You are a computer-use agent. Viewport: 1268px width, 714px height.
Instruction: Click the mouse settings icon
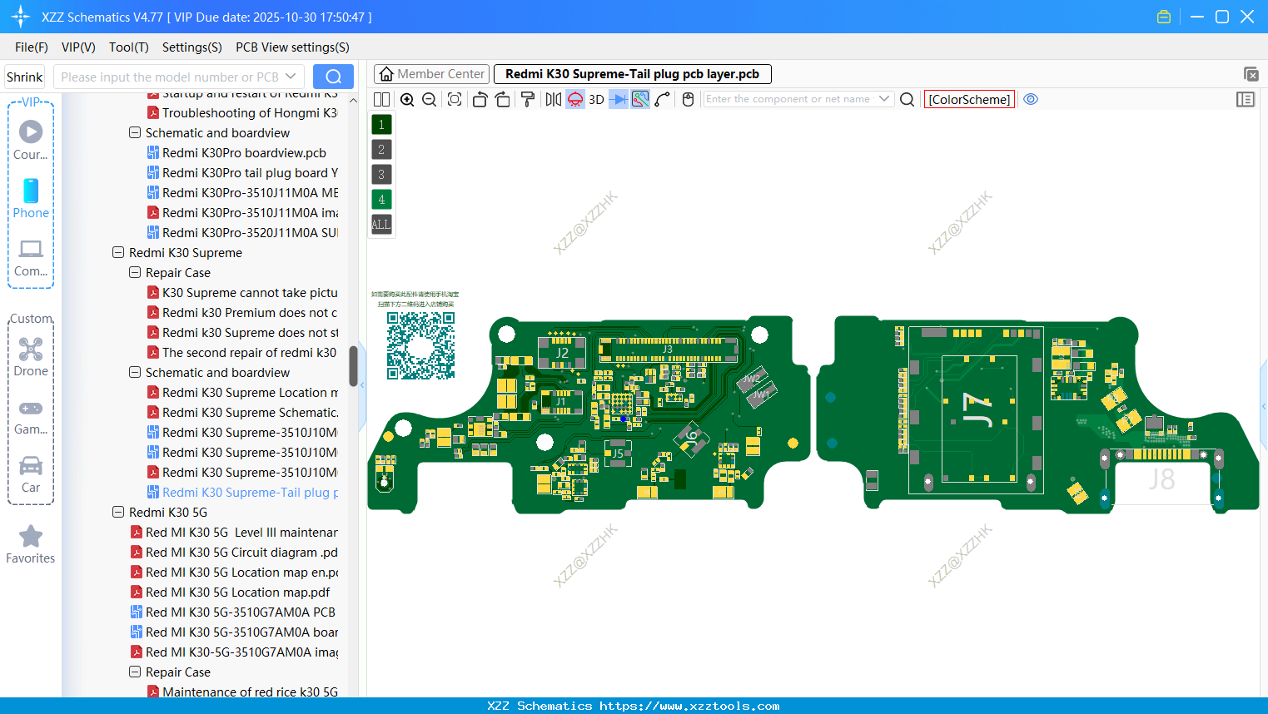[x=688, y=100]
